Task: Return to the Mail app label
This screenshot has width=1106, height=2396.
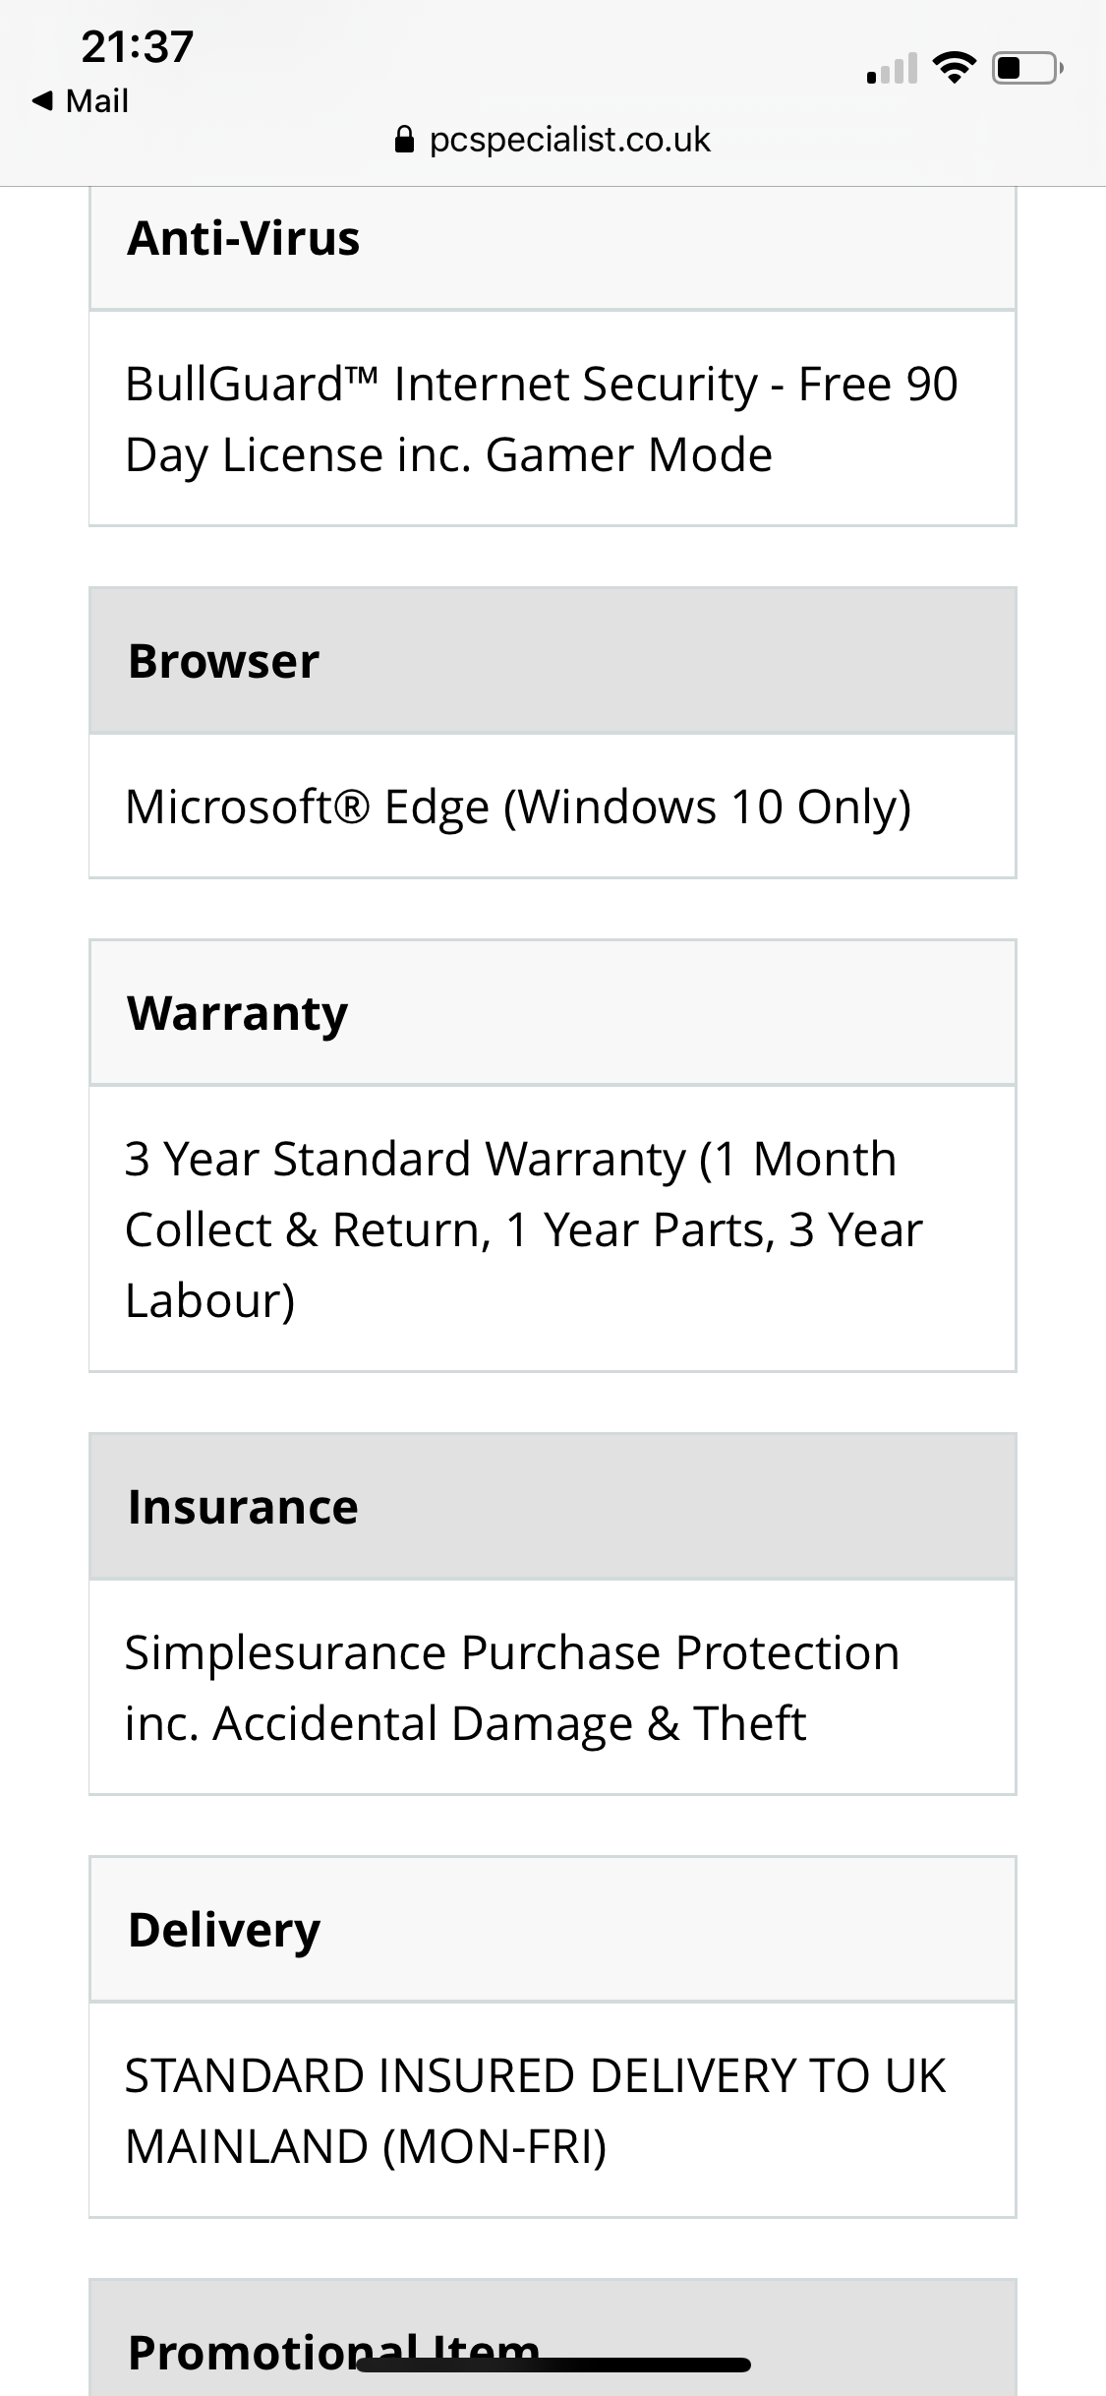Action: tap(96, 100)
